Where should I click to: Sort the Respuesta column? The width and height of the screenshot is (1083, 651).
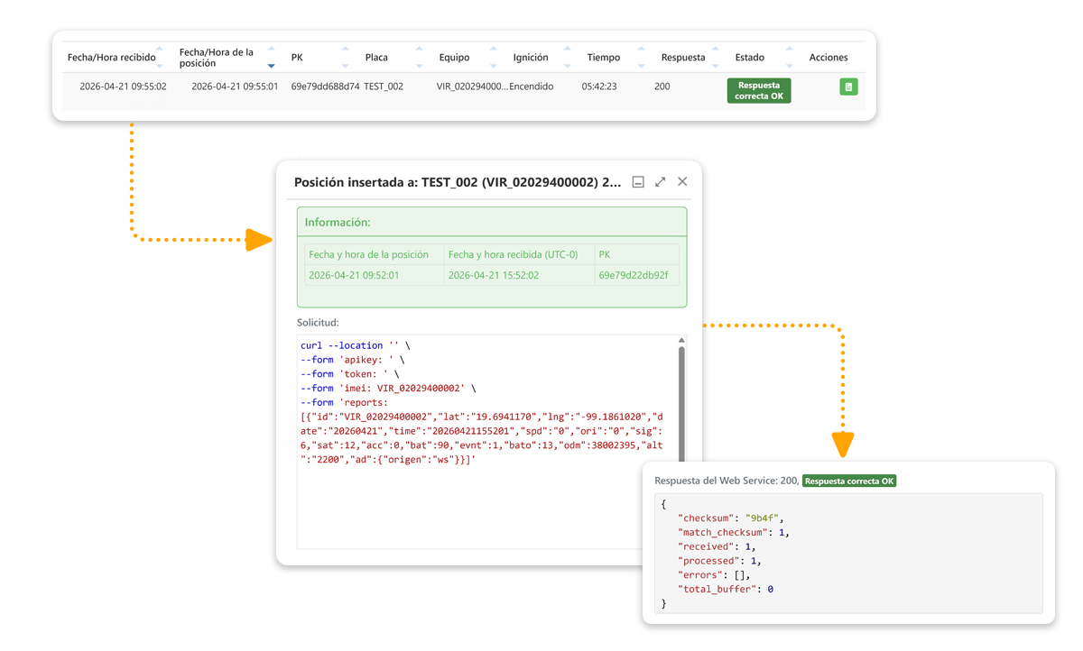(x=715, y=57)
